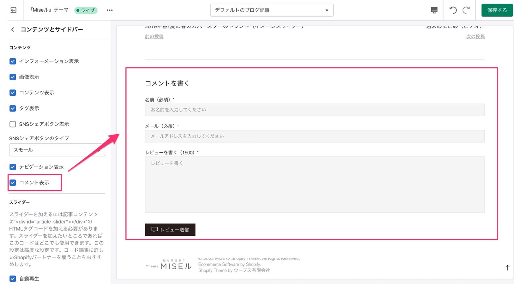Click the メール（必須） field label
This screenshot has height=284, width=514.
[x=162, y=126]
